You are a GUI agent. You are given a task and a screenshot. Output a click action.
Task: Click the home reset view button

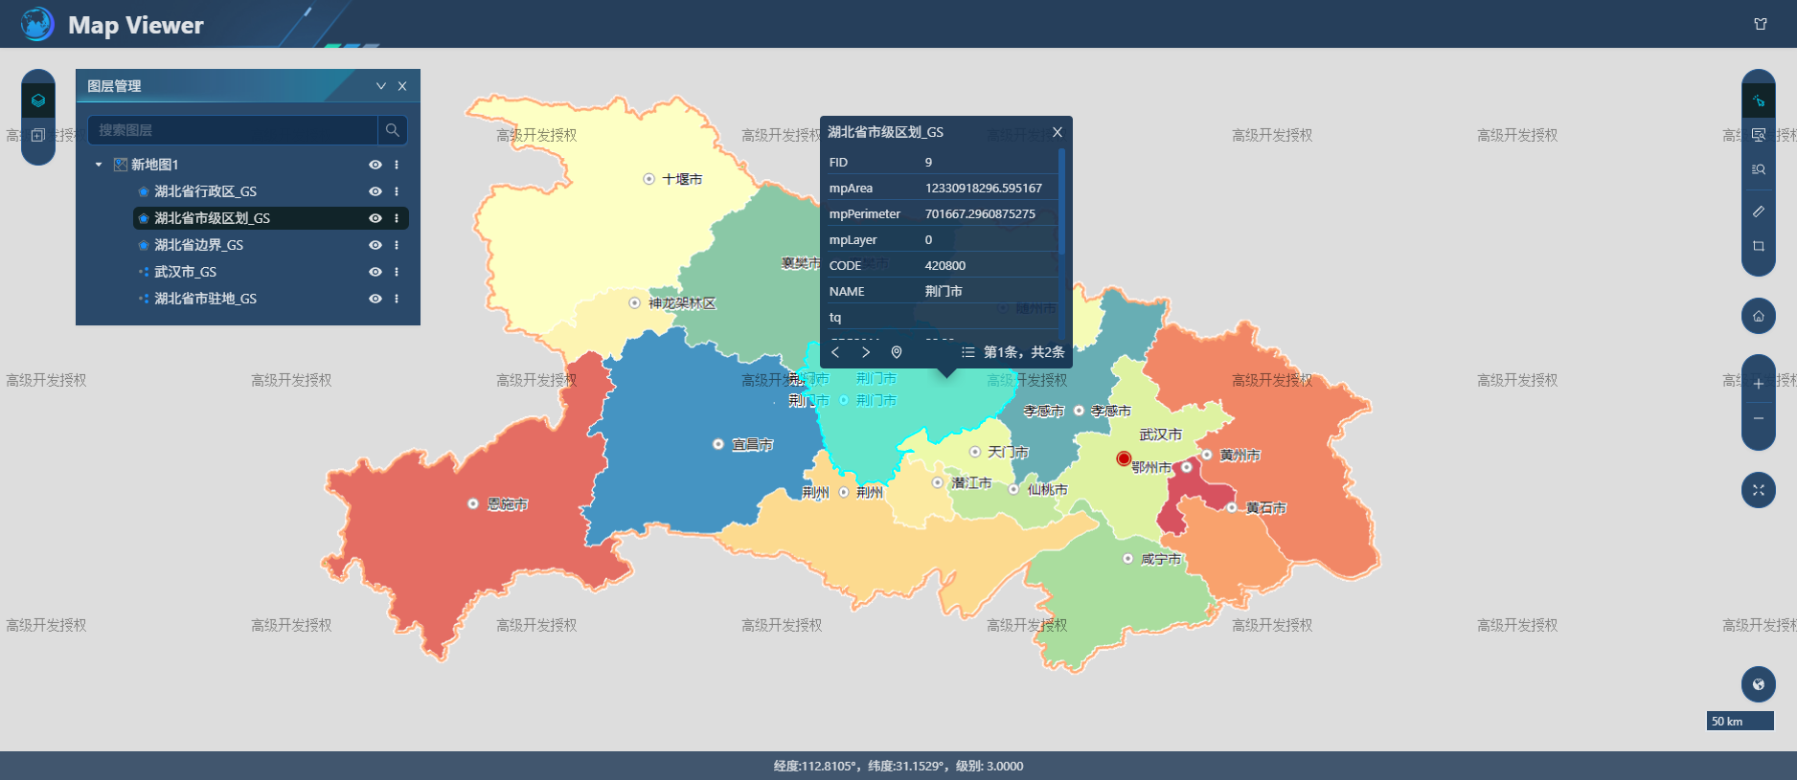(x=1758, y=316)
